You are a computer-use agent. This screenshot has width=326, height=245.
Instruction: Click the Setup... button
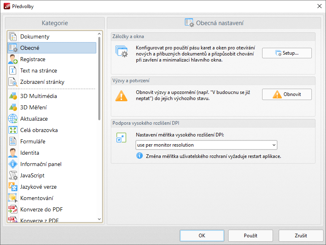pos(287,53)
